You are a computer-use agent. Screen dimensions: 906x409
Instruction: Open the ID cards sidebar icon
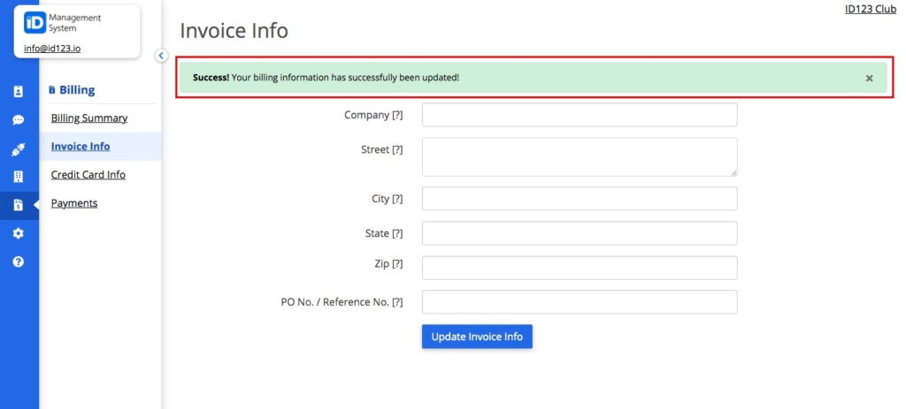18,91
